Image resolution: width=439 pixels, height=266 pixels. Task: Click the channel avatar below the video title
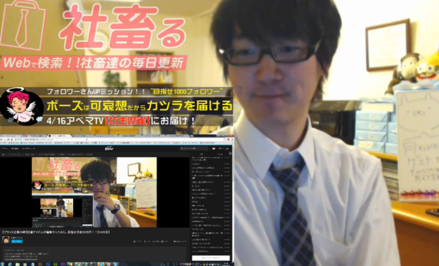[x=5, y=239]
